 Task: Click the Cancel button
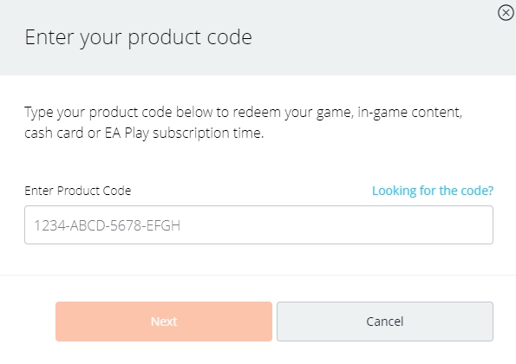[385, 322]
